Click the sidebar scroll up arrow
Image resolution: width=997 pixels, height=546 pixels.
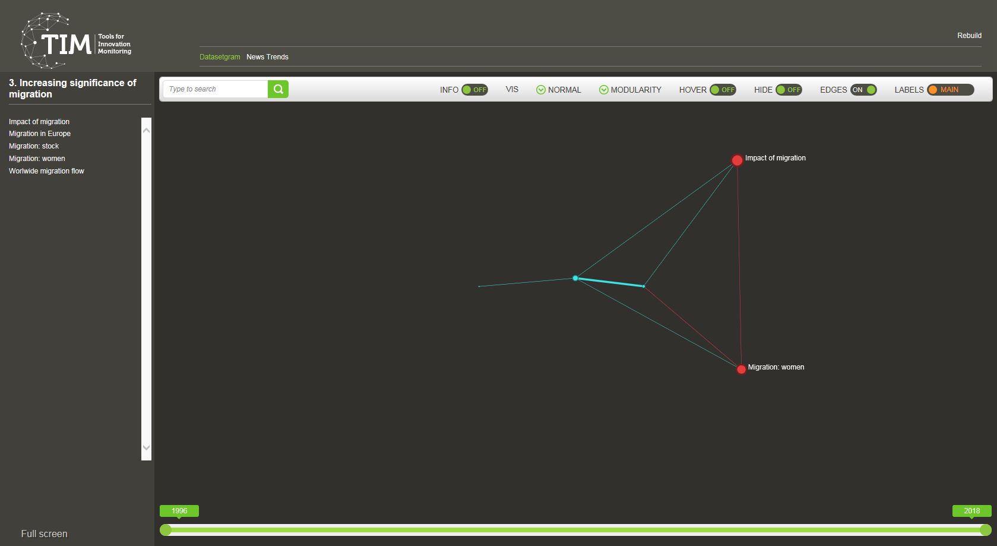point(147,130)
